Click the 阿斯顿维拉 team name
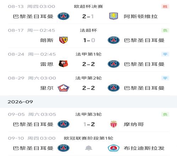Image resolution: width=177 pixels, height=156 pixels. point(141,16)
